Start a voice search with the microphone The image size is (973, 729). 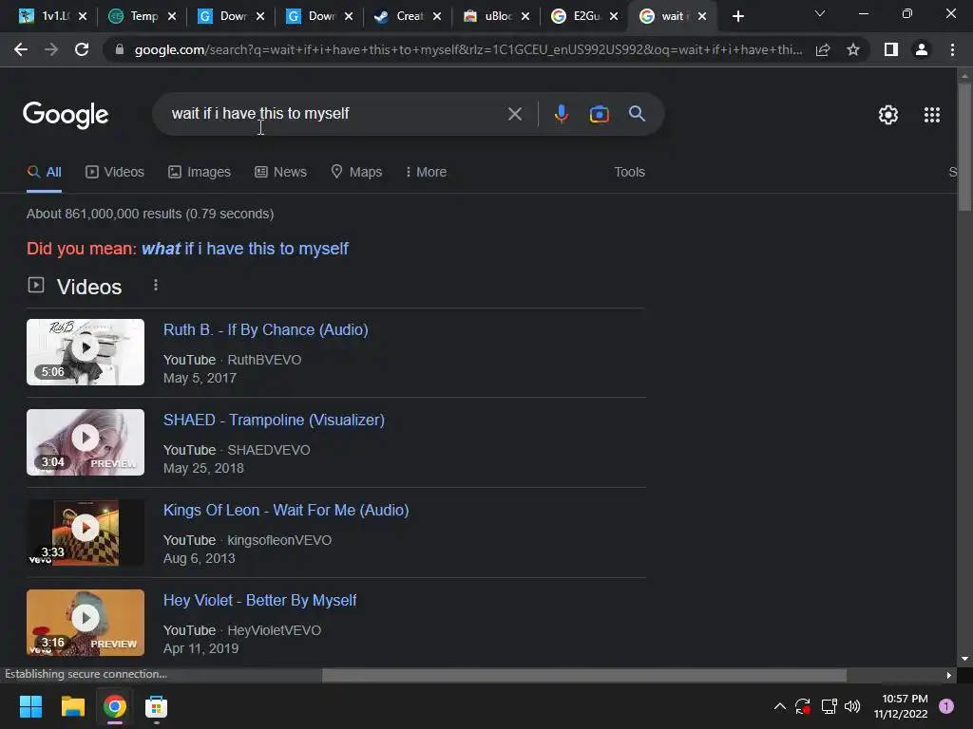(561, 114)
